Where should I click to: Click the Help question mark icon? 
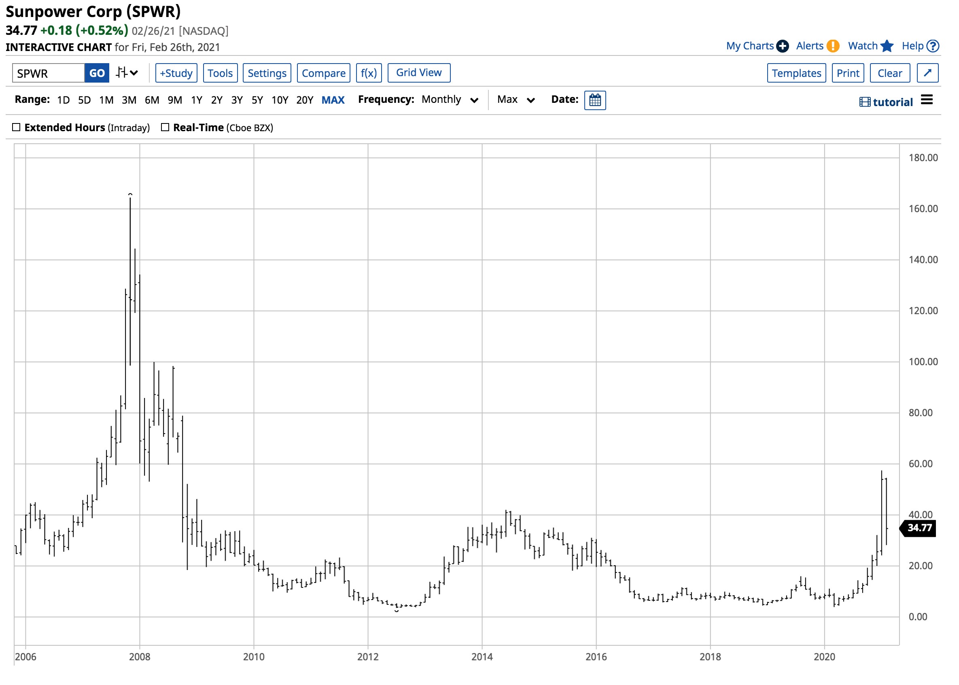coord(932,46)
